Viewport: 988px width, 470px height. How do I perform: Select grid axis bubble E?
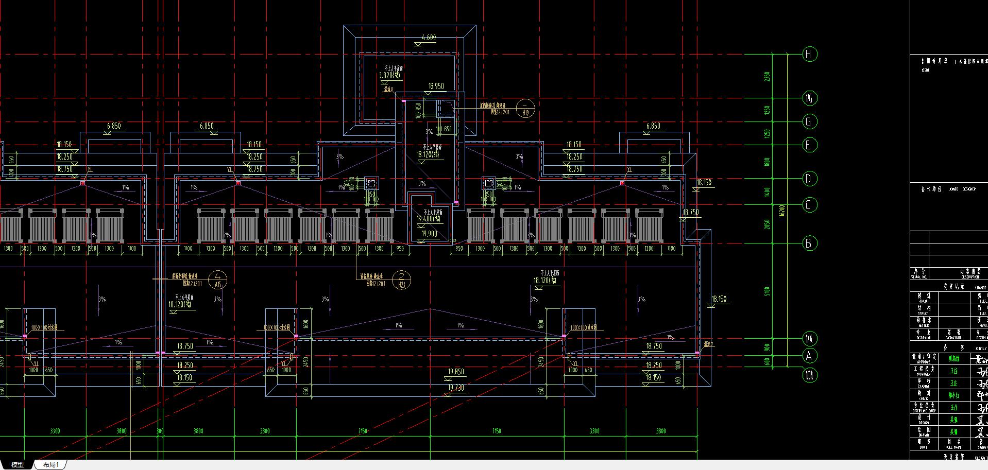(x=809, y=145)
